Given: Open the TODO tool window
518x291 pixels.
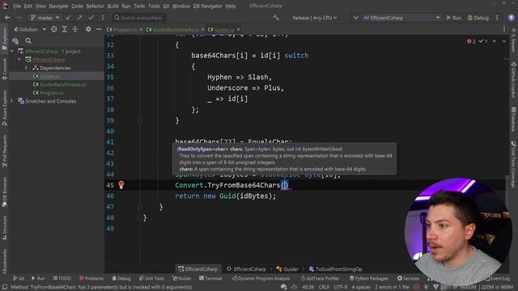Looking at the screenshot, I should point(62,278).
